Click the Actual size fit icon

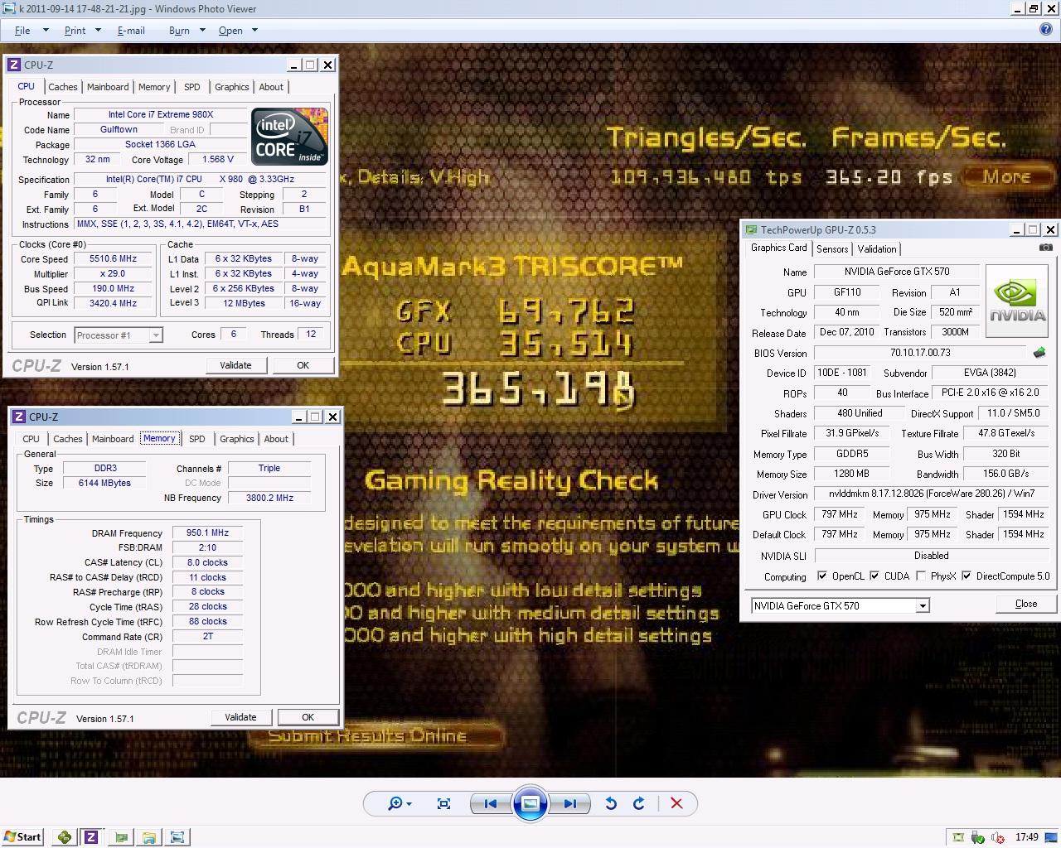point(443,803)
